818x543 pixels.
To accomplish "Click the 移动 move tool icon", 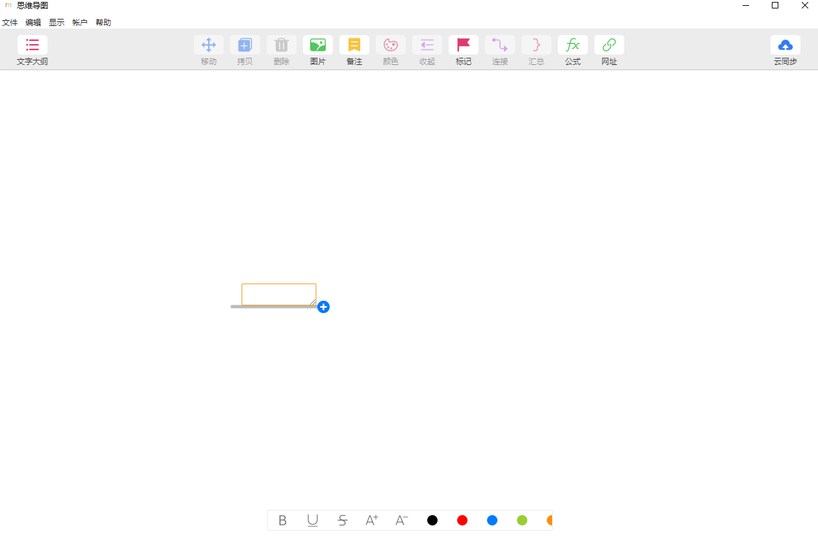I will pyautogui.click(x=209, y=45).
